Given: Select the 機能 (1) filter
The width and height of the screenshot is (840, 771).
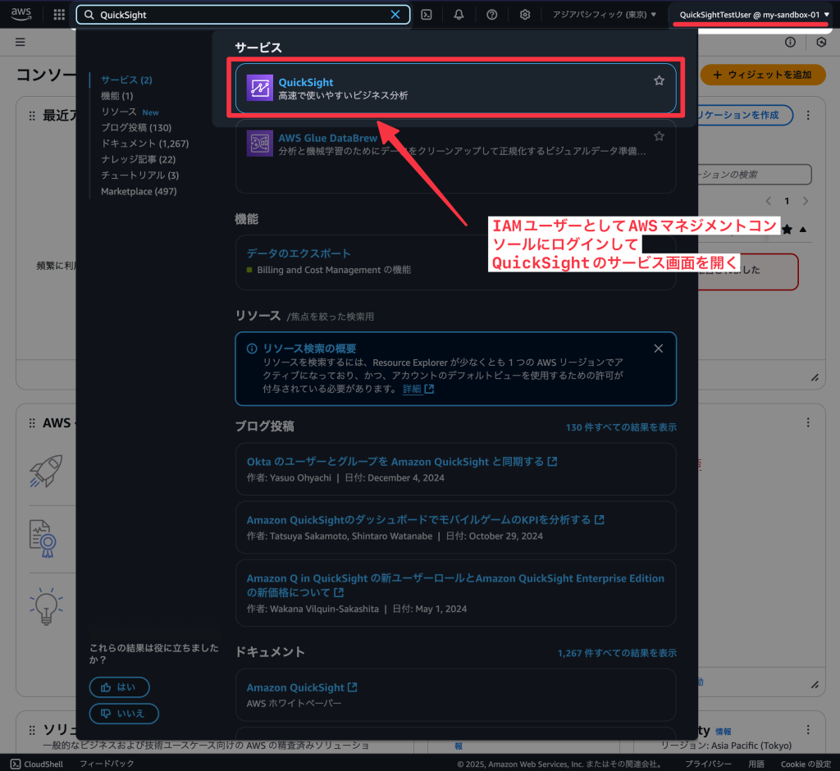Looking at the screenshot, I should pyautogui.click(x=116, y=96).
